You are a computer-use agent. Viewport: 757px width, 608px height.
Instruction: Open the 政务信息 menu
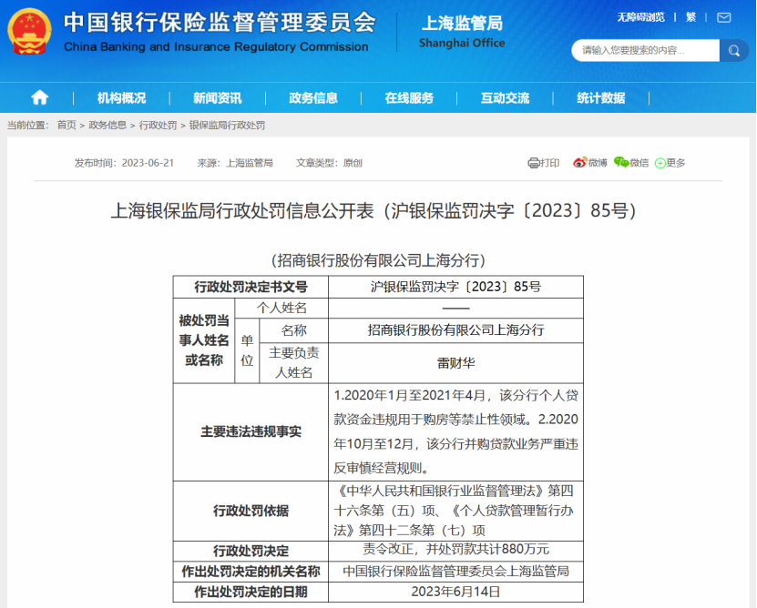tap(313, 98)
